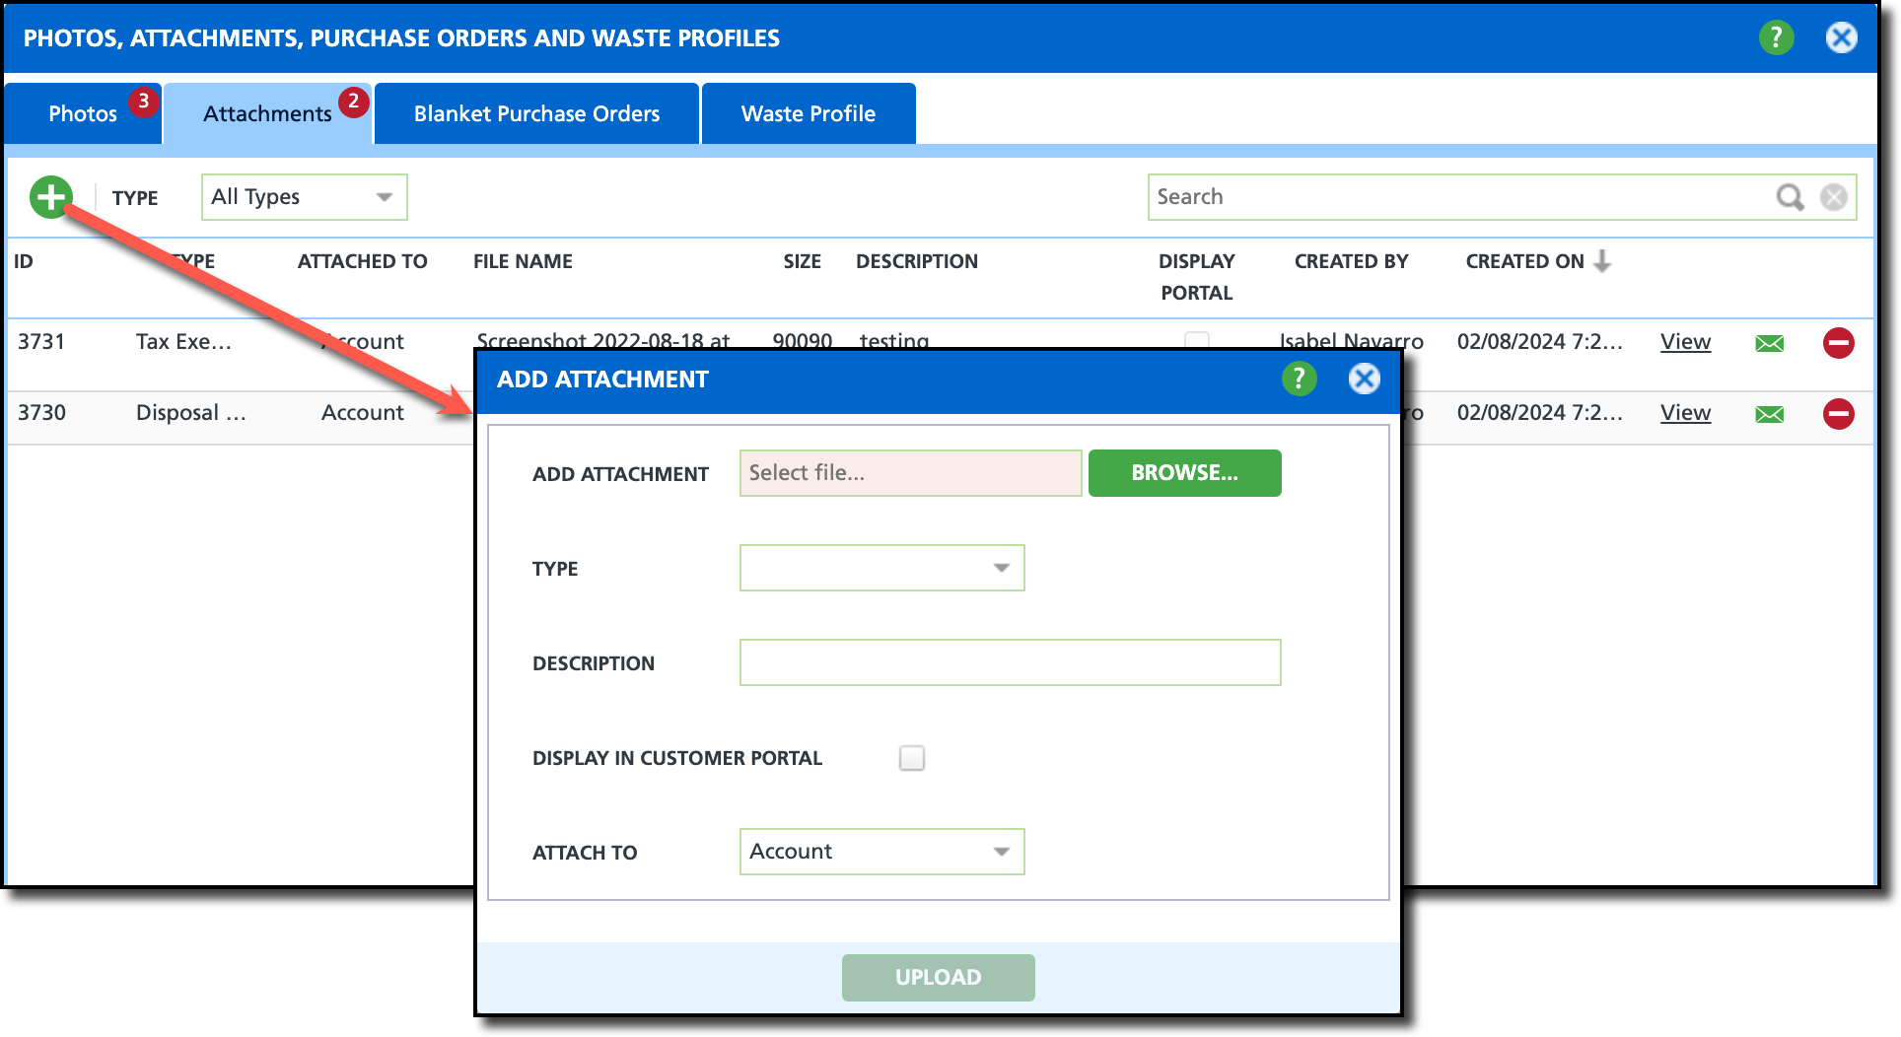Sort by Created By column
Image resolution: width=1901 pixels, height=1037 pixels.
coord(1351,261)
